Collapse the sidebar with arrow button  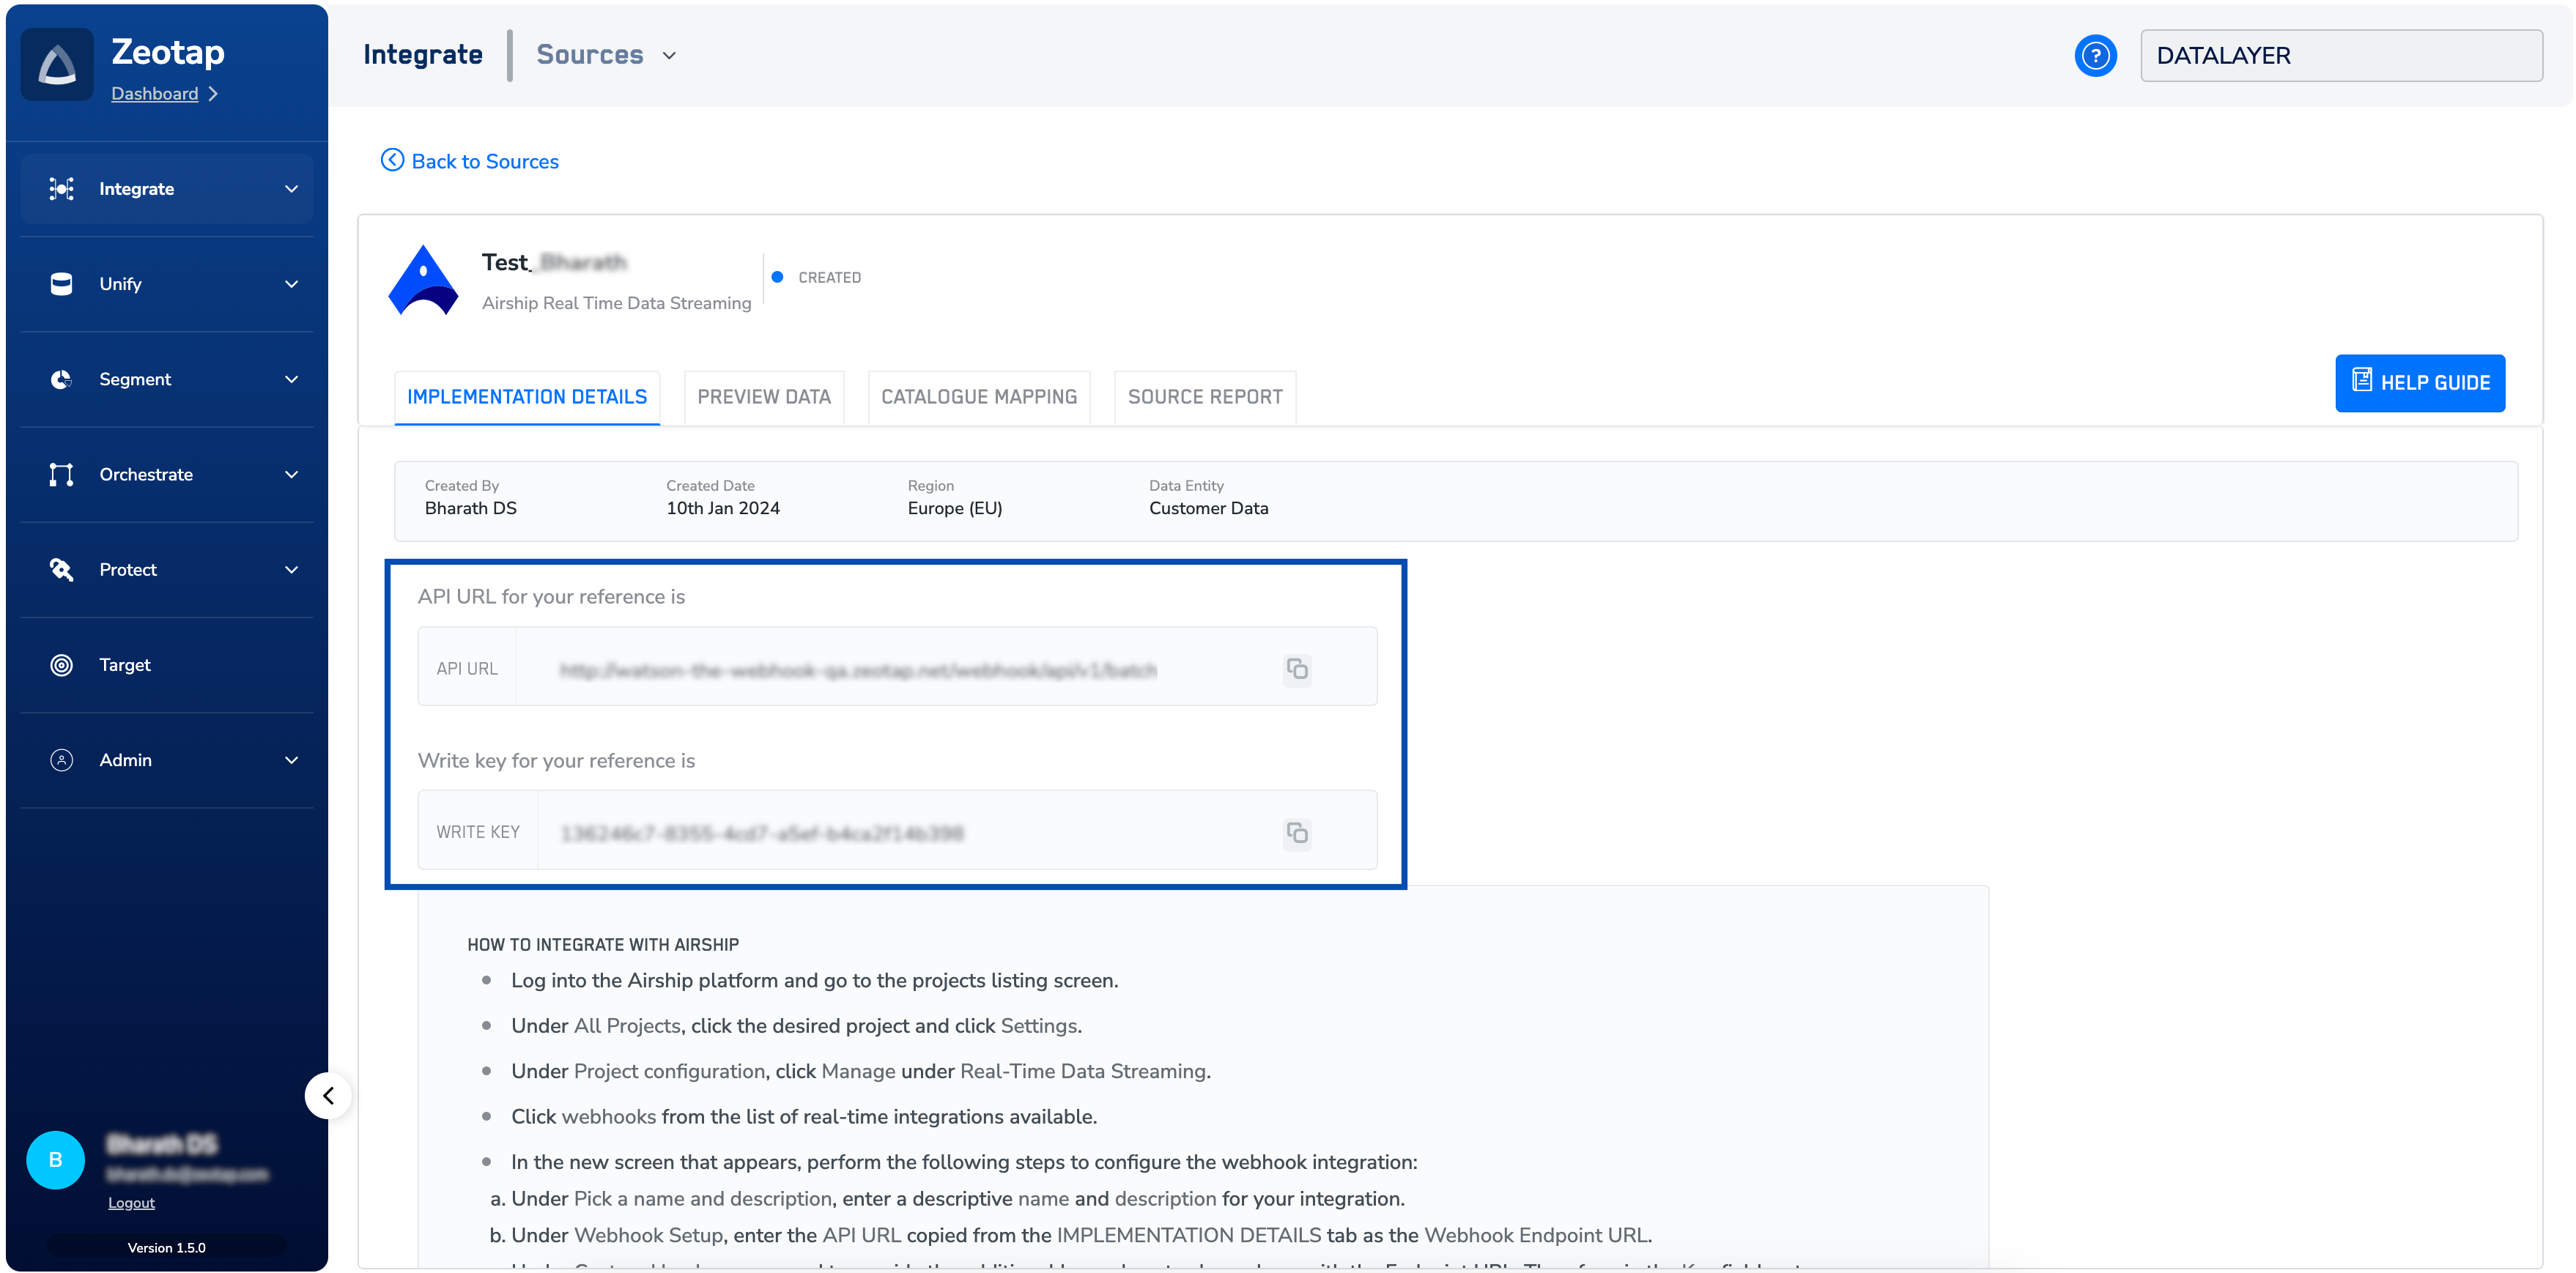328,1095
